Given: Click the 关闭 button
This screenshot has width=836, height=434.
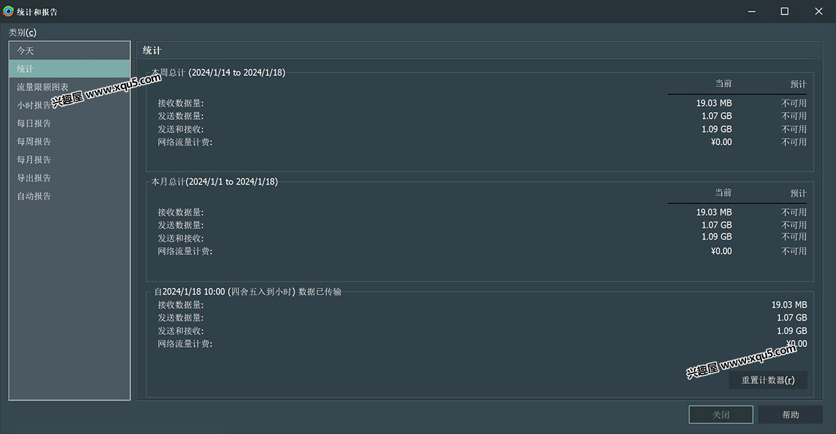Looking at the screenshot, I should pos(720,414).
